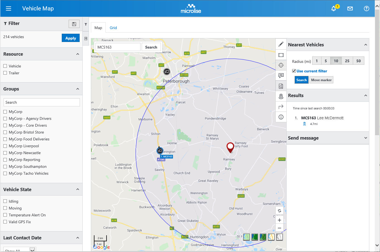Image resolution: width=380 pixels, height=252 pixels.
Task: Select the light green road map style
Action: [x=247, y=237]
